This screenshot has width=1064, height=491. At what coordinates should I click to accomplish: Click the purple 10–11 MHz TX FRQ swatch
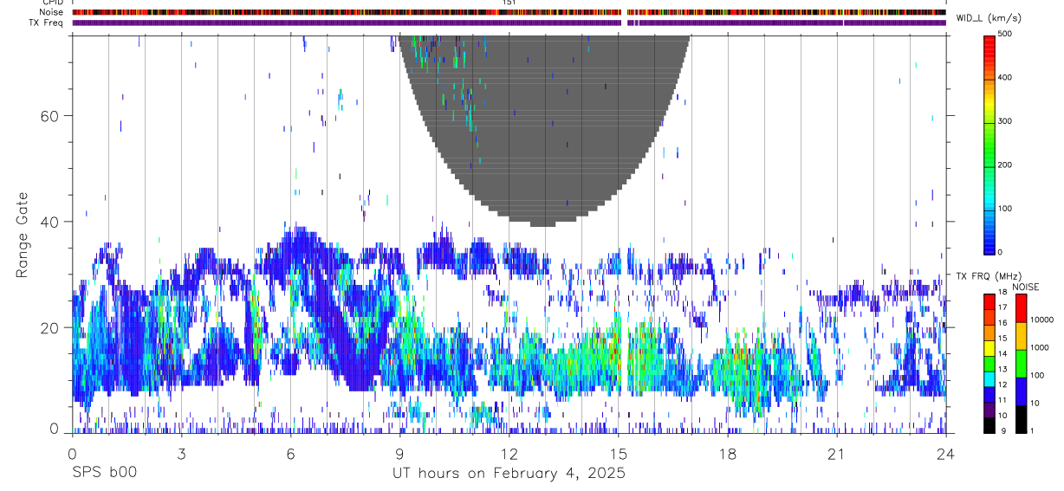(989, 410)
